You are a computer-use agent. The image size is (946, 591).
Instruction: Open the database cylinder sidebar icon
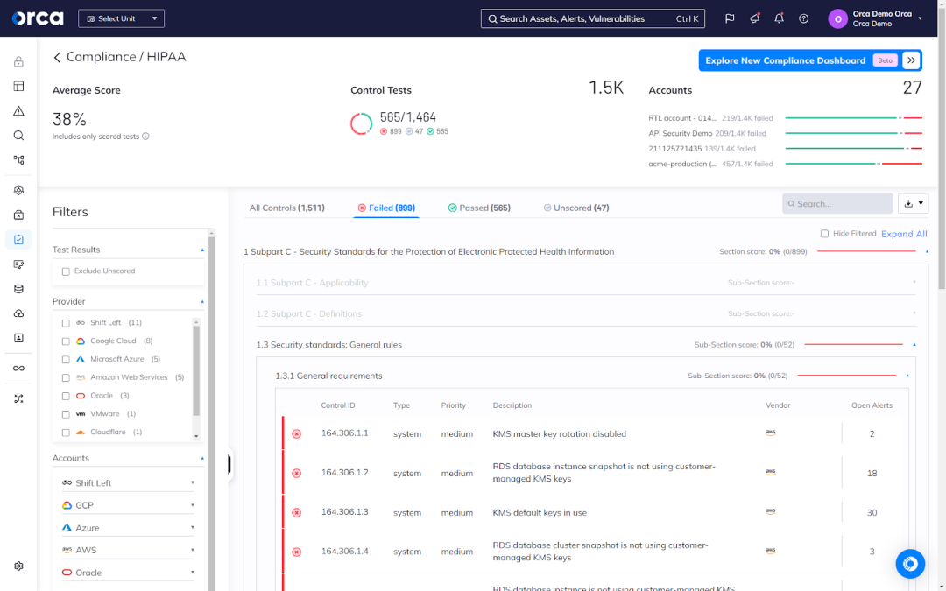[x=18, y=289]
